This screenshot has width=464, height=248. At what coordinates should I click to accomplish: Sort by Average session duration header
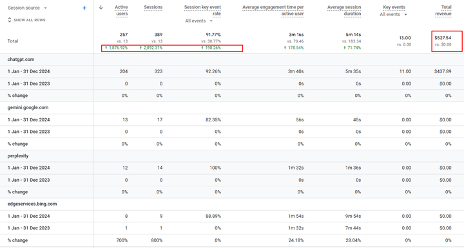[344, 10]
